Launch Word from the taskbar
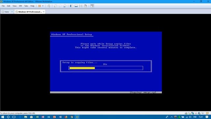 pyautogui.click(x=60, y=117)
